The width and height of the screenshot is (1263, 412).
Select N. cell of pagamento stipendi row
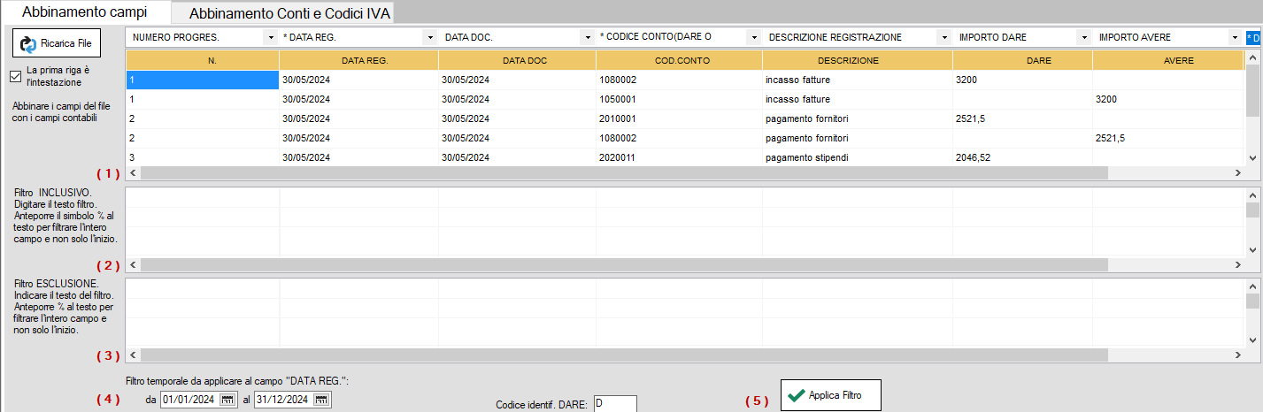203,157
